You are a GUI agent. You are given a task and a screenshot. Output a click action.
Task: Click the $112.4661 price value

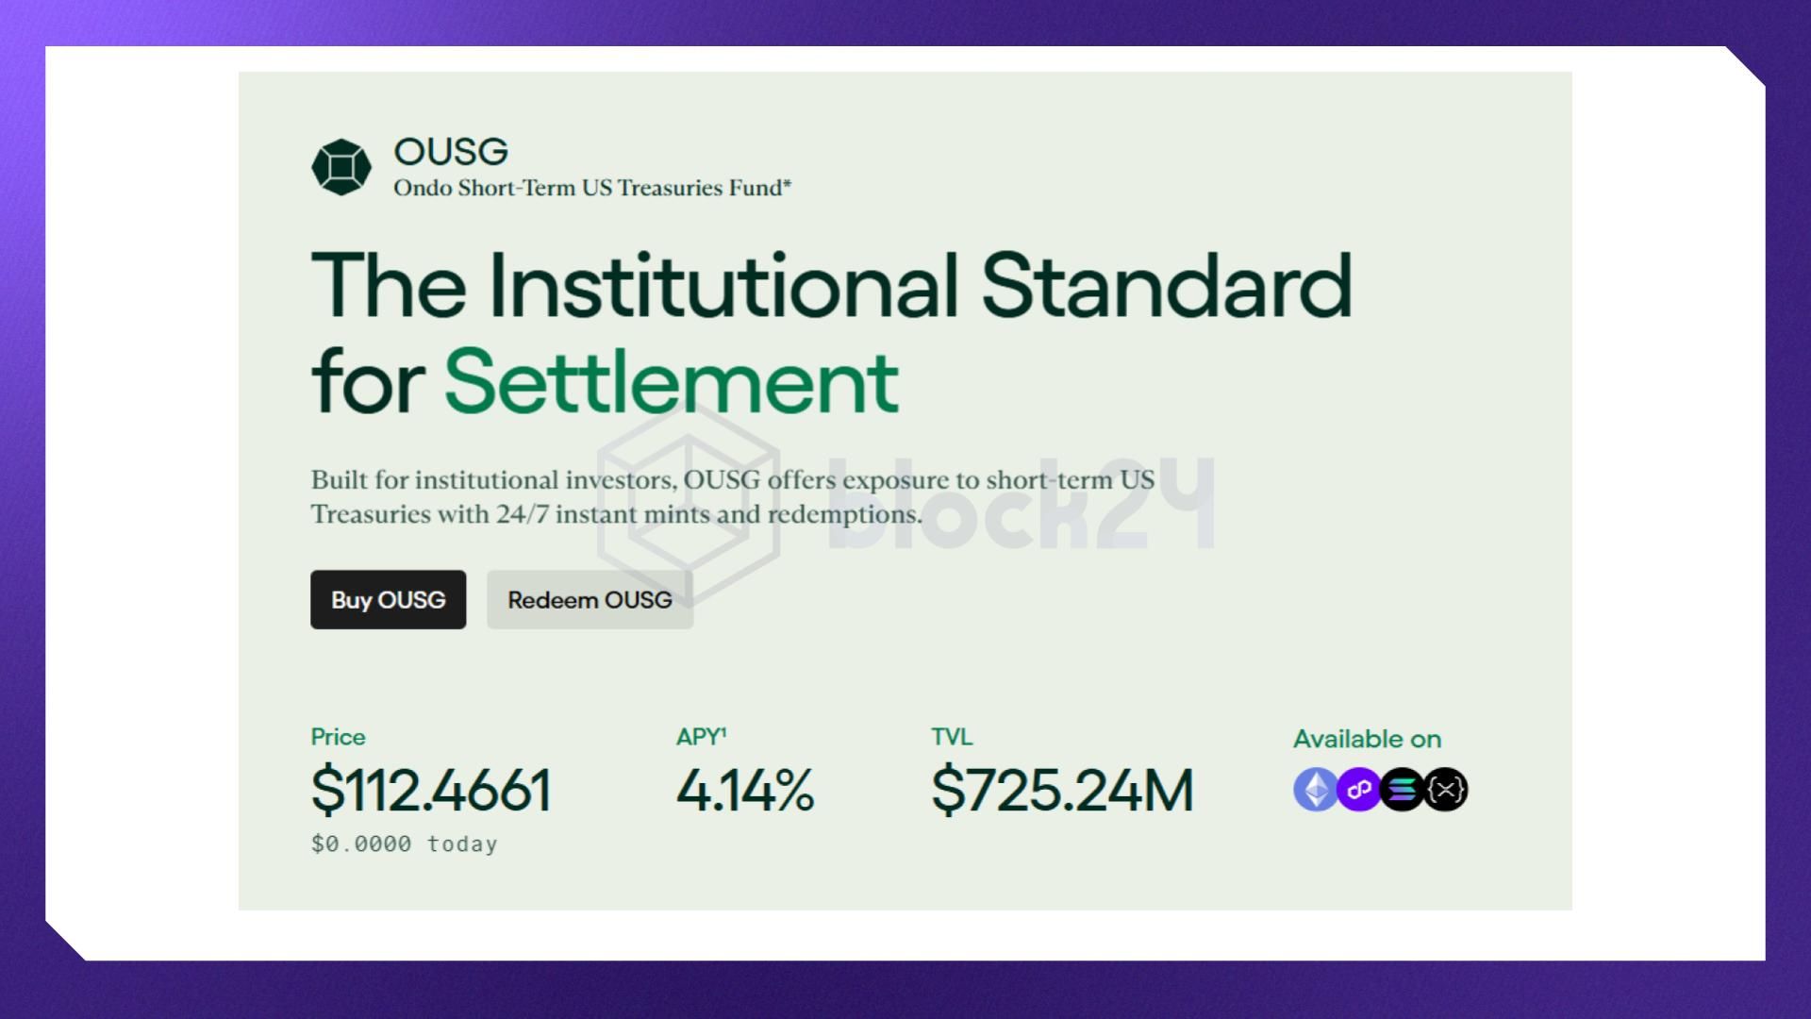point(431,790)
